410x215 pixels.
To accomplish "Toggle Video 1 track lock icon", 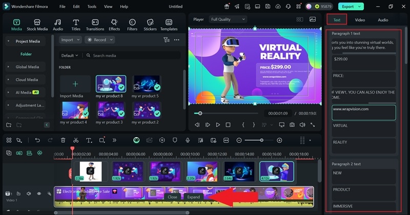I will [x=18, y=193].
